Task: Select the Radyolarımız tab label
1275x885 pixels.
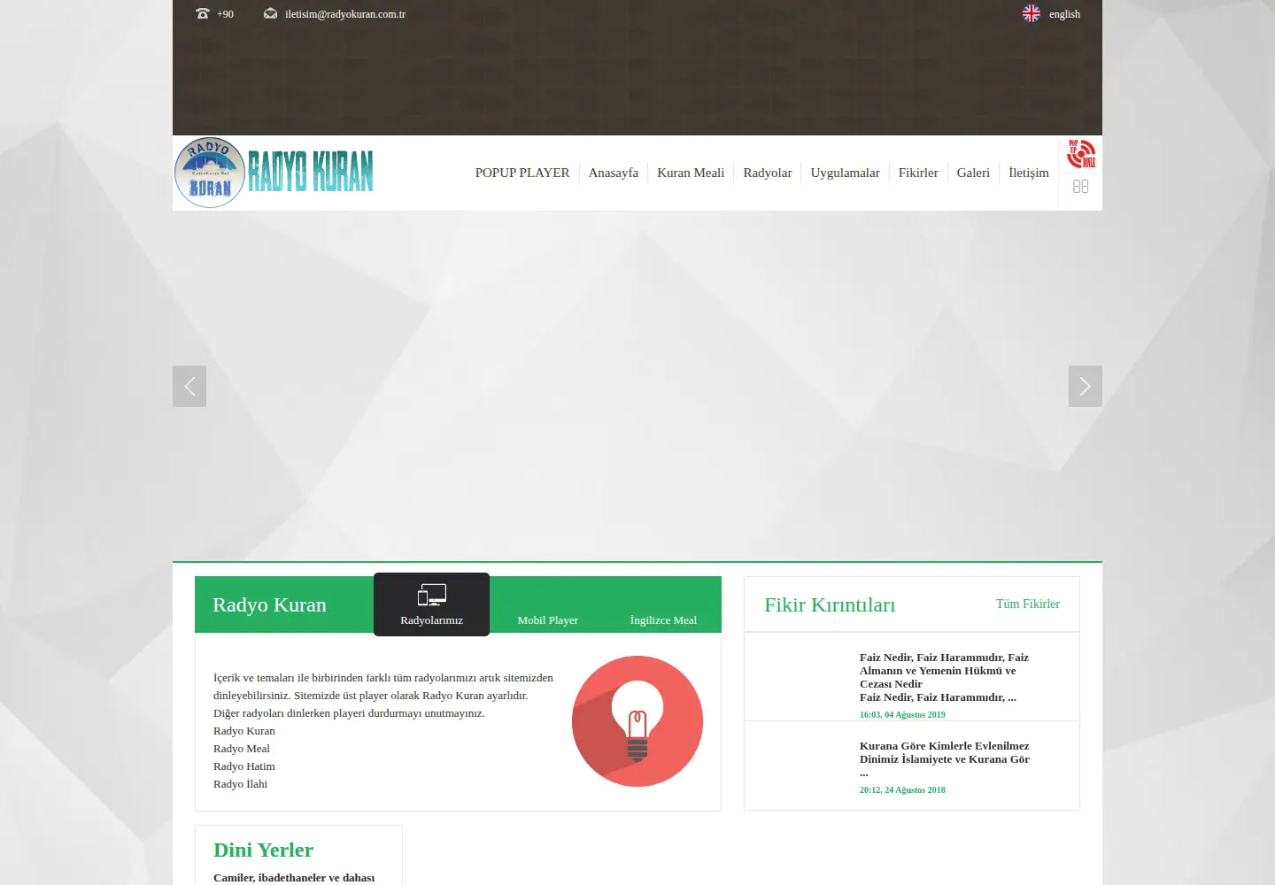Action: [x=432, y=620]
